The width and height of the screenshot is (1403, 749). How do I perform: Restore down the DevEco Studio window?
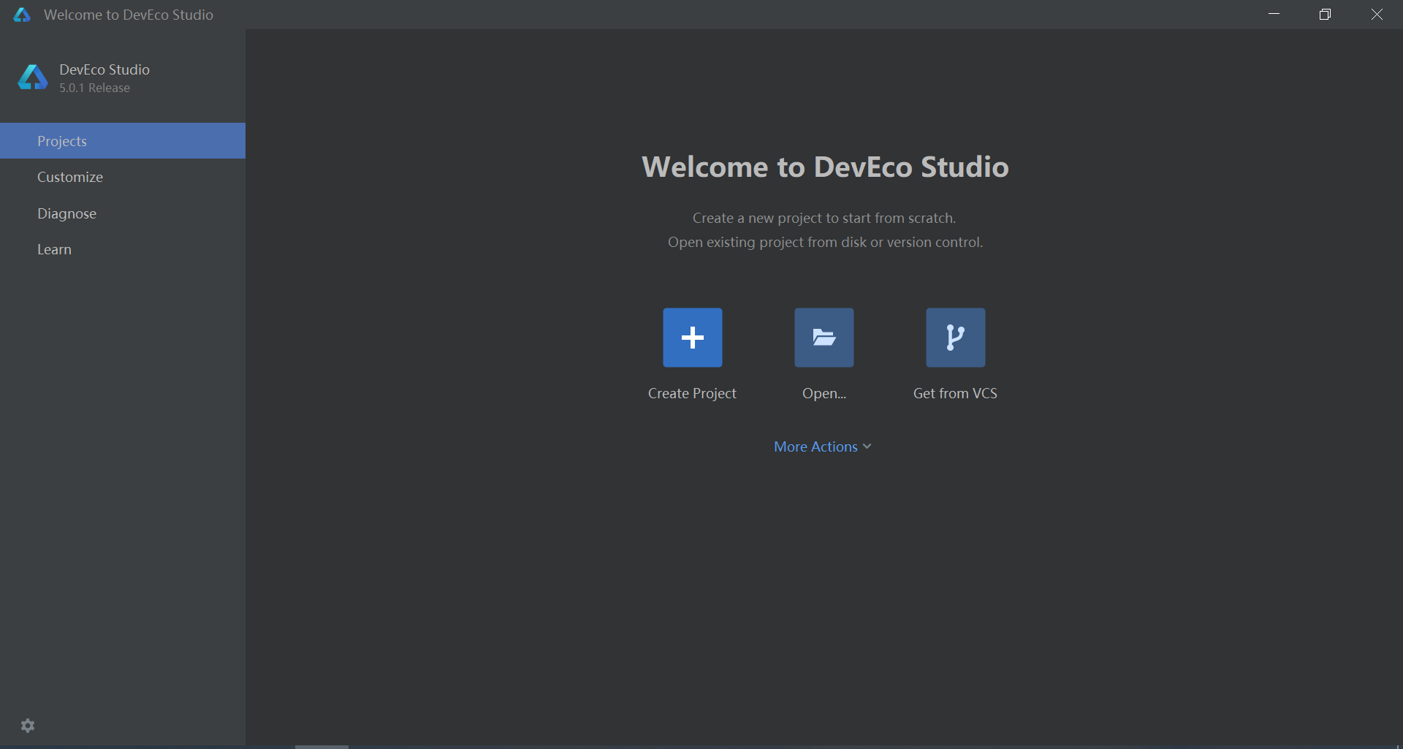pos(1325,15)
